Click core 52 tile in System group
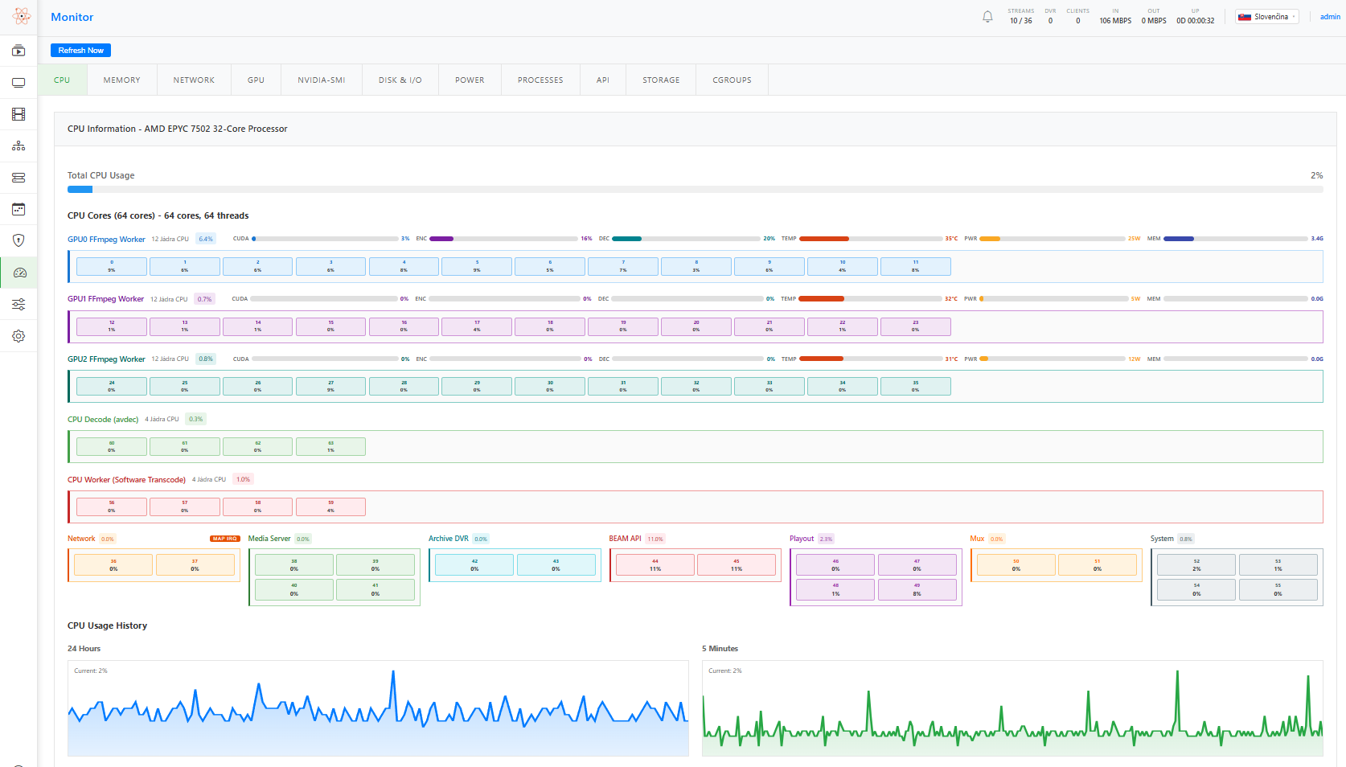The width and height of the screenshot is (1346, 767). coord(1196,565)
